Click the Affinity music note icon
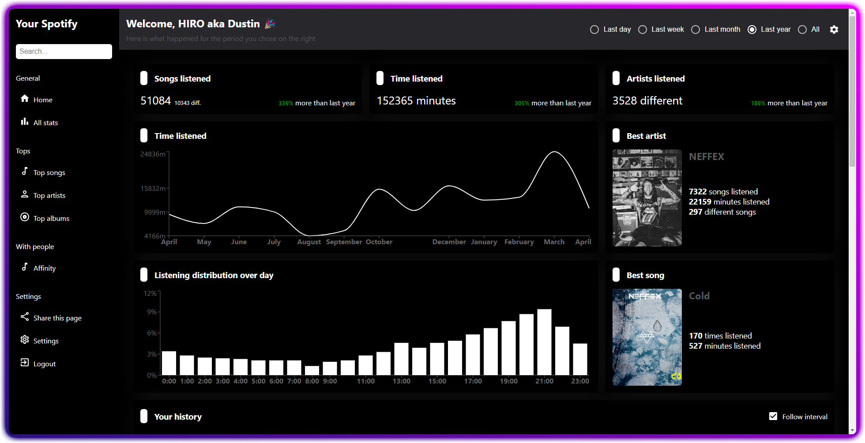Viewport: 865px width, 443px height. pos(25,267)
